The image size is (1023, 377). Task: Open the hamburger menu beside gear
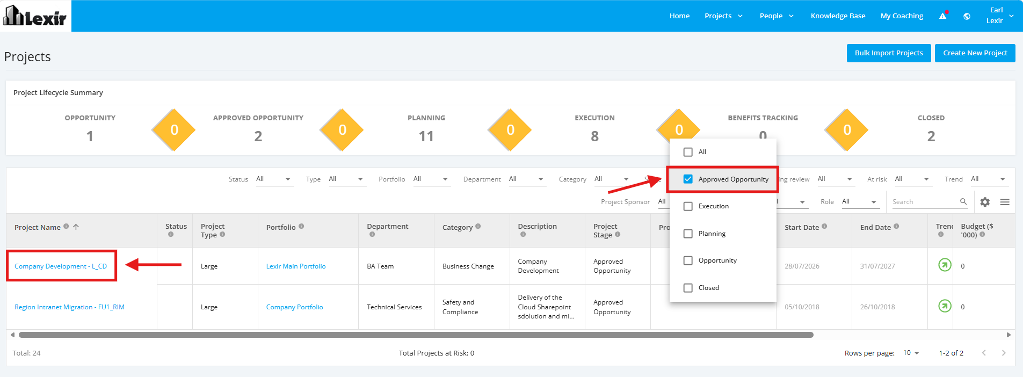pos(1005,202)
